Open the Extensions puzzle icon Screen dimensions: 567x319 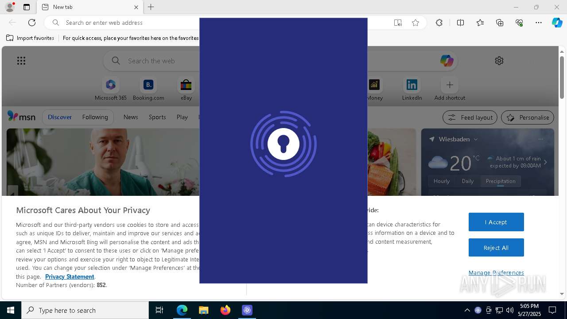coord(439,23)
